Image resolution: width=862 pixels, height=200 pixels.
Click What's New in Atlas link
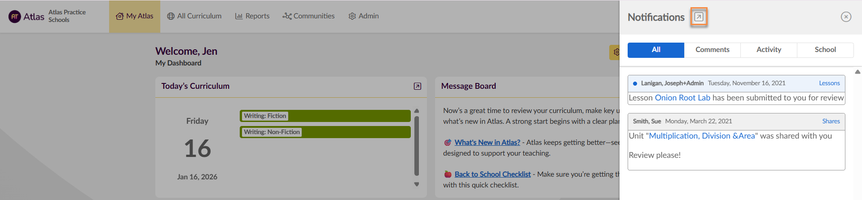pos(487,143)
